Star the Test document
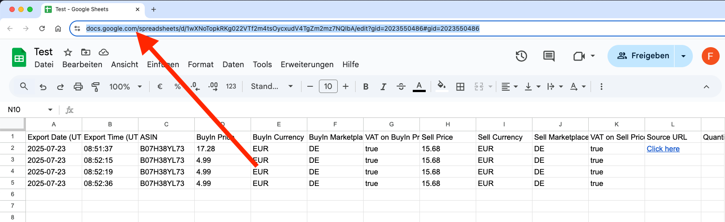725x222 pixels. point(68,52)
